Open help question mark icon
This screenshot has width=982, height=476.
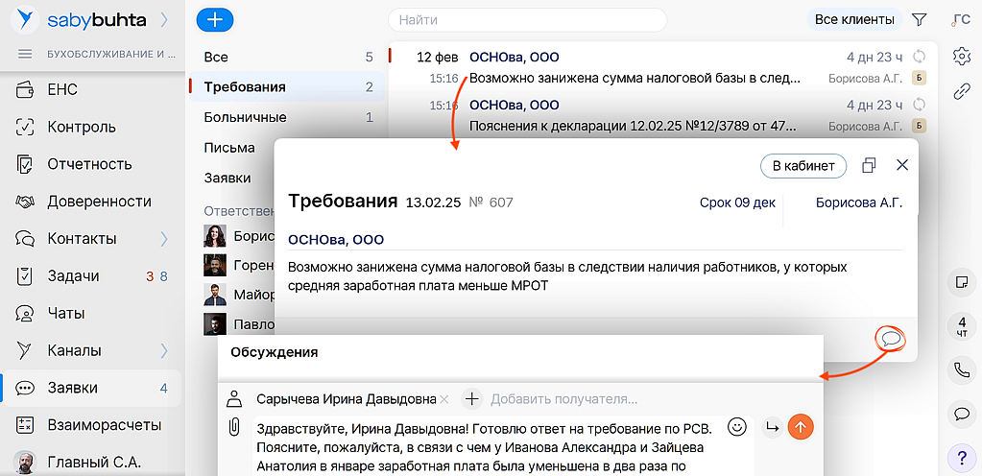961,455
